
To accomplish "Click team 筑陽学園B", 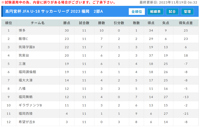I will (x=27, y=47).
